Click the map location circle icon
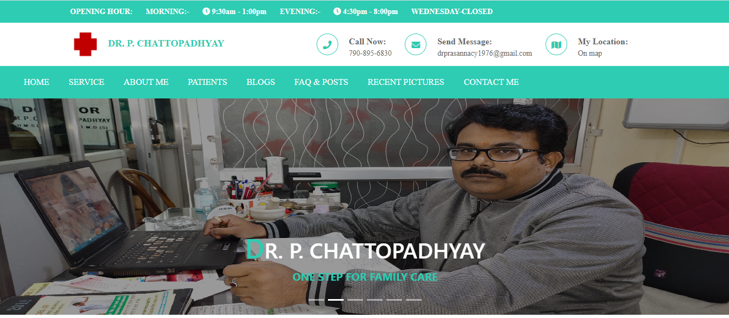 (556, 44)
